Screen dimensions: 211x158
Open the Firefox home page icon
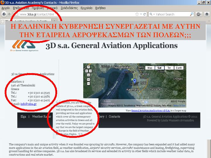click(x=207, y=14)
